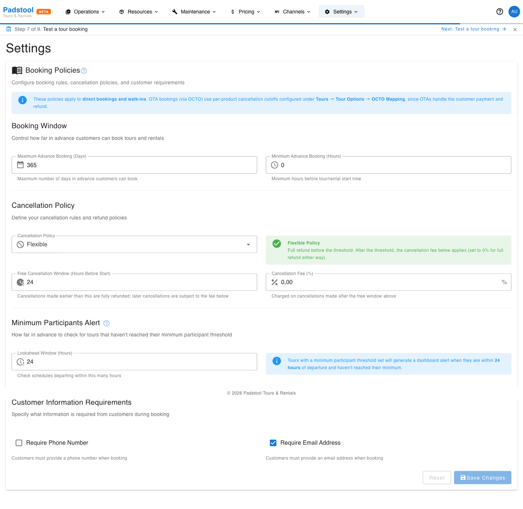Viewport: 523px width, 509px height.
Task: Click the Channels API icon in the navbar
Action: 277,12
